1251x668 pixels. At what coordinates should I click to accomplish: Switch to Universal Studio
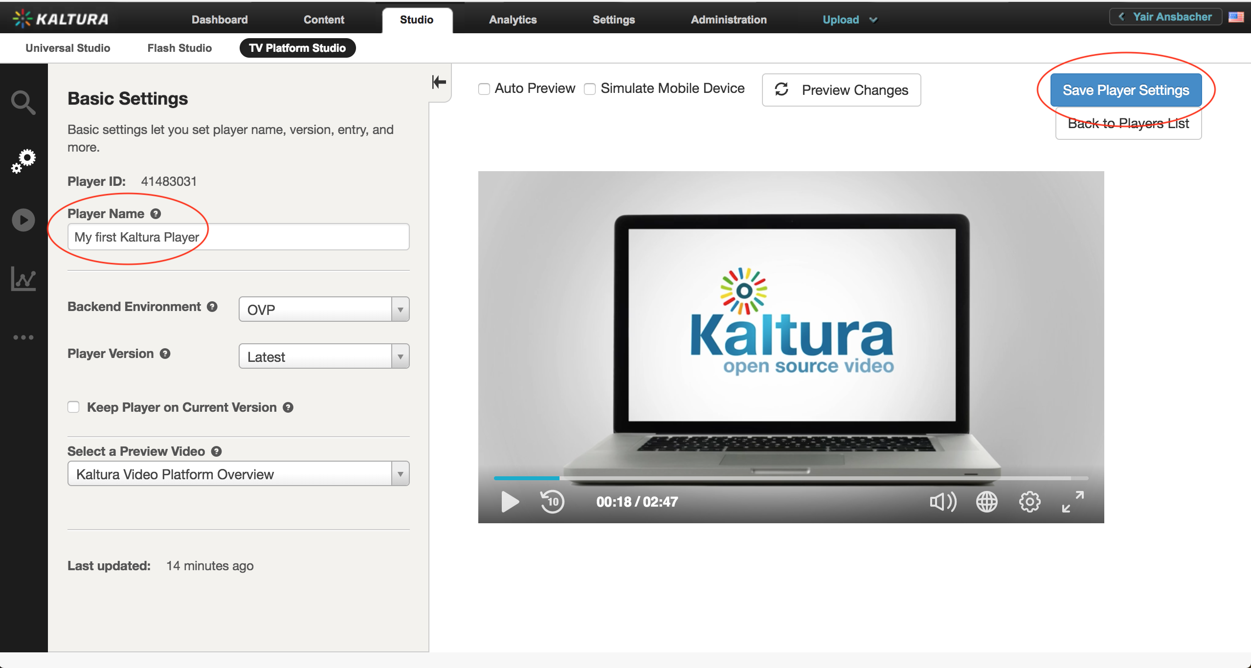68,48
